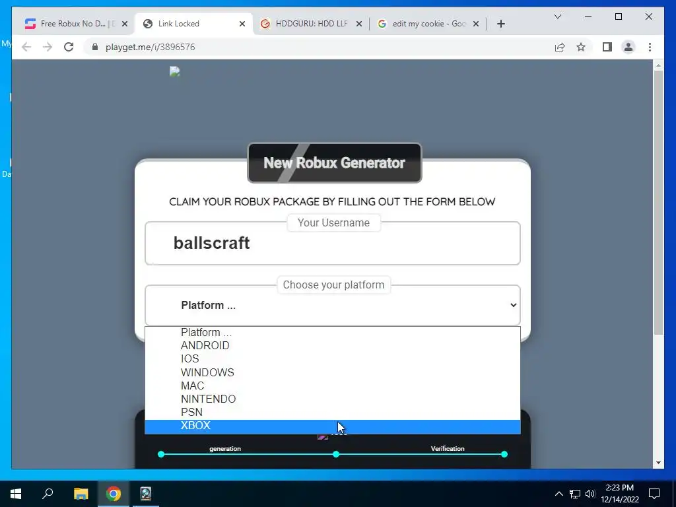
Task: Open the Chrome profile avatar
Action: [628, 47]
